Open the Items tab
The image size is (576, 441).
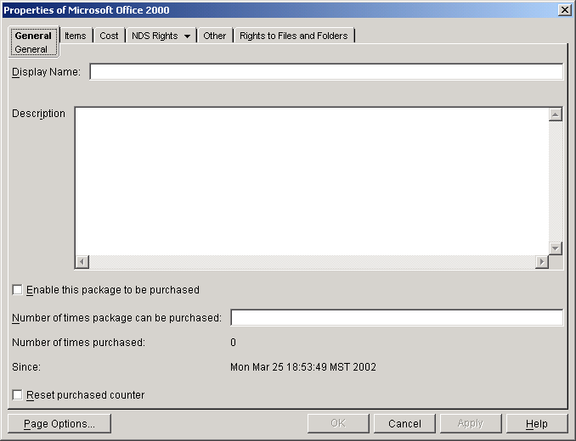[76, 36]
